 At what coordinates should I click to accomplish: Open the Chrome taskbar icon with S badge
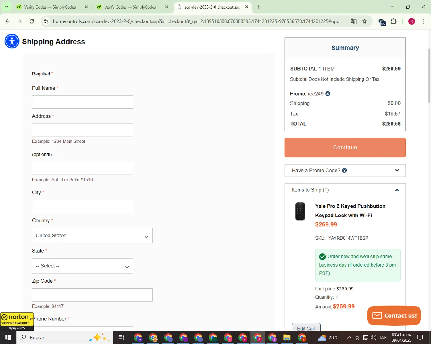point(272,338)
